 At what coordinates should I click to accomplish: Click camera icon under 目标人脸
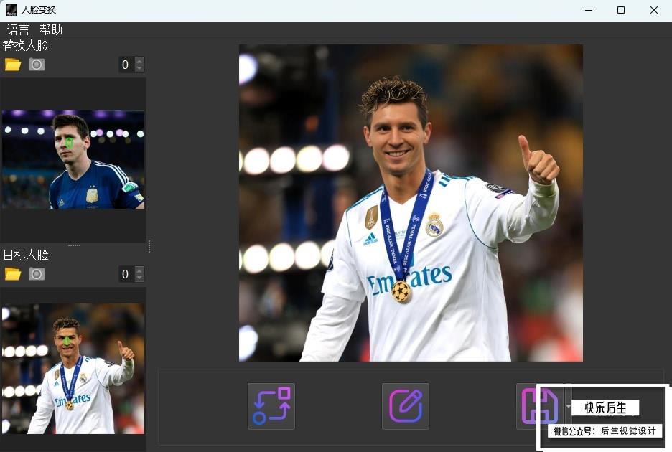(x=37, y=274)
